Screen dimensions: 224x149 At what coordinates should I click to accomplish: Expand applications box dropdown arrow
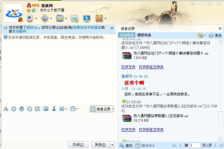pyautogui.click(x=106, y=18)
